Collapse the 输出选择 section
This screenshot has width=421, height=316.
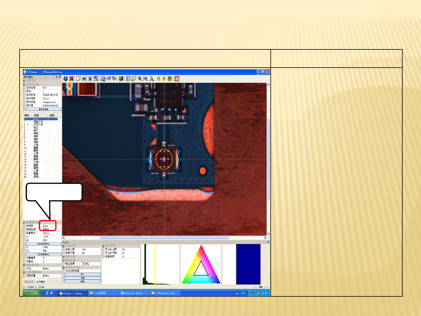tap(63, 260)
